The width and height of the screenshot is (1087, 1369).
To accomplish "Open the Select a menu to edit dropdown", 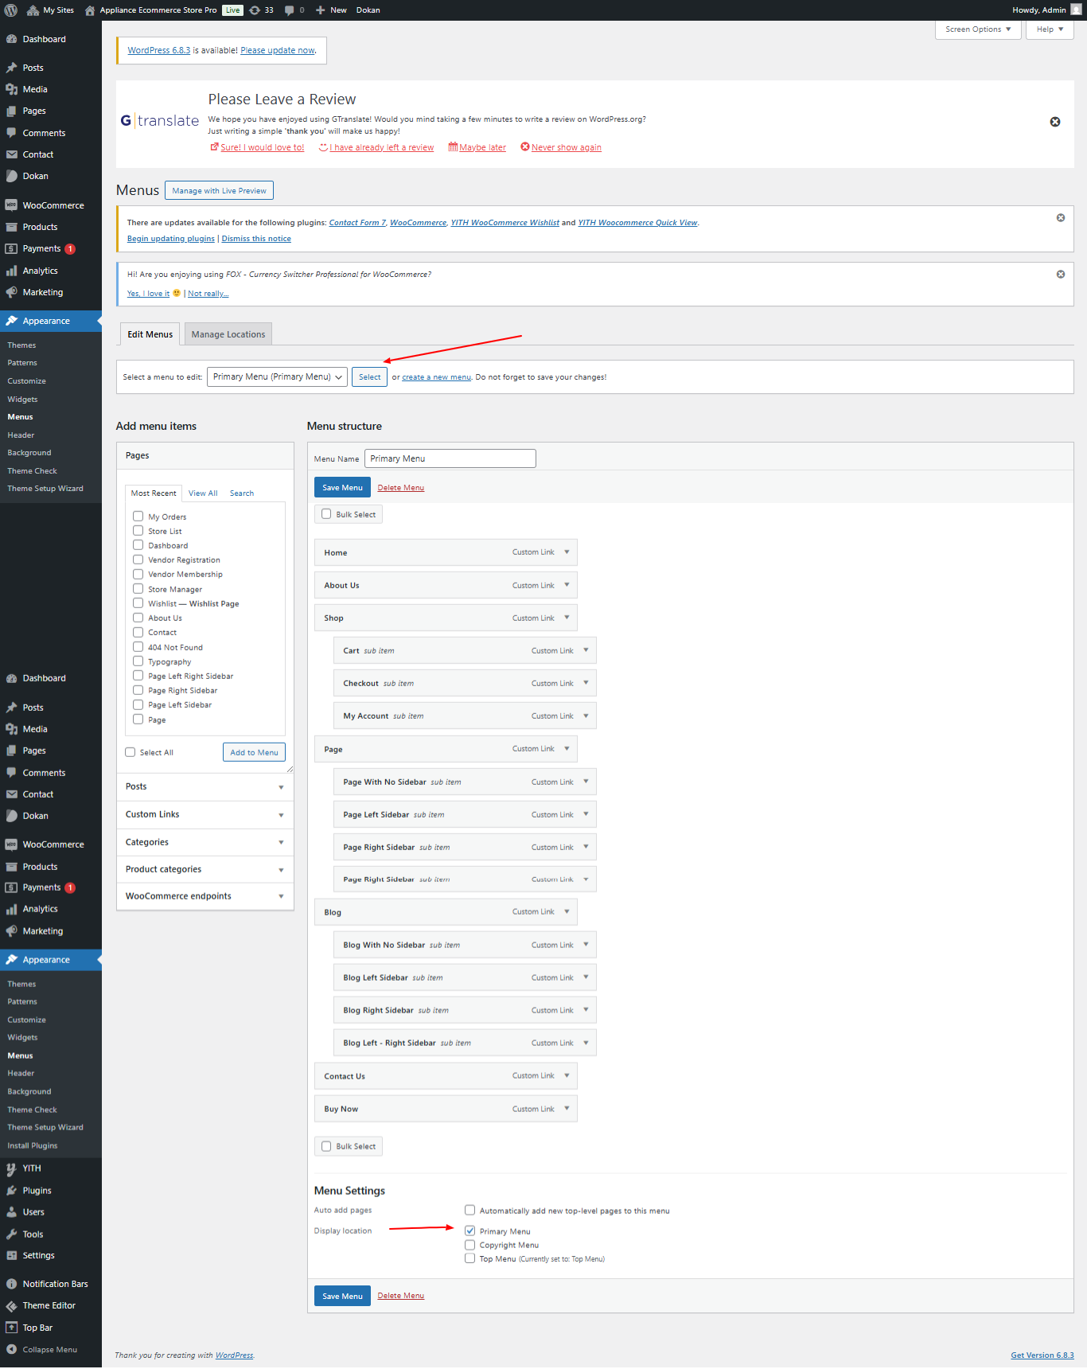I will click(277, 377).
